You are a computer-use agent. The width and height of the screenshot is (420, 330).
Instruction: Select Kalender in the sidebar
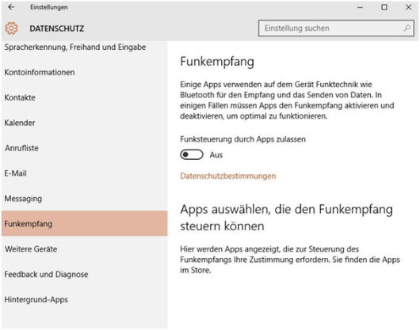pyautogui.click(x=84, y=123)
